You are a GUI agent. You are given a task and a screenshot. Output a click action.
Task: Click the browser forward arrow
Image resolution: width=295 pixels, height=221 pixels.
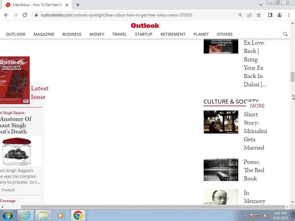click(x=16, y=15)
